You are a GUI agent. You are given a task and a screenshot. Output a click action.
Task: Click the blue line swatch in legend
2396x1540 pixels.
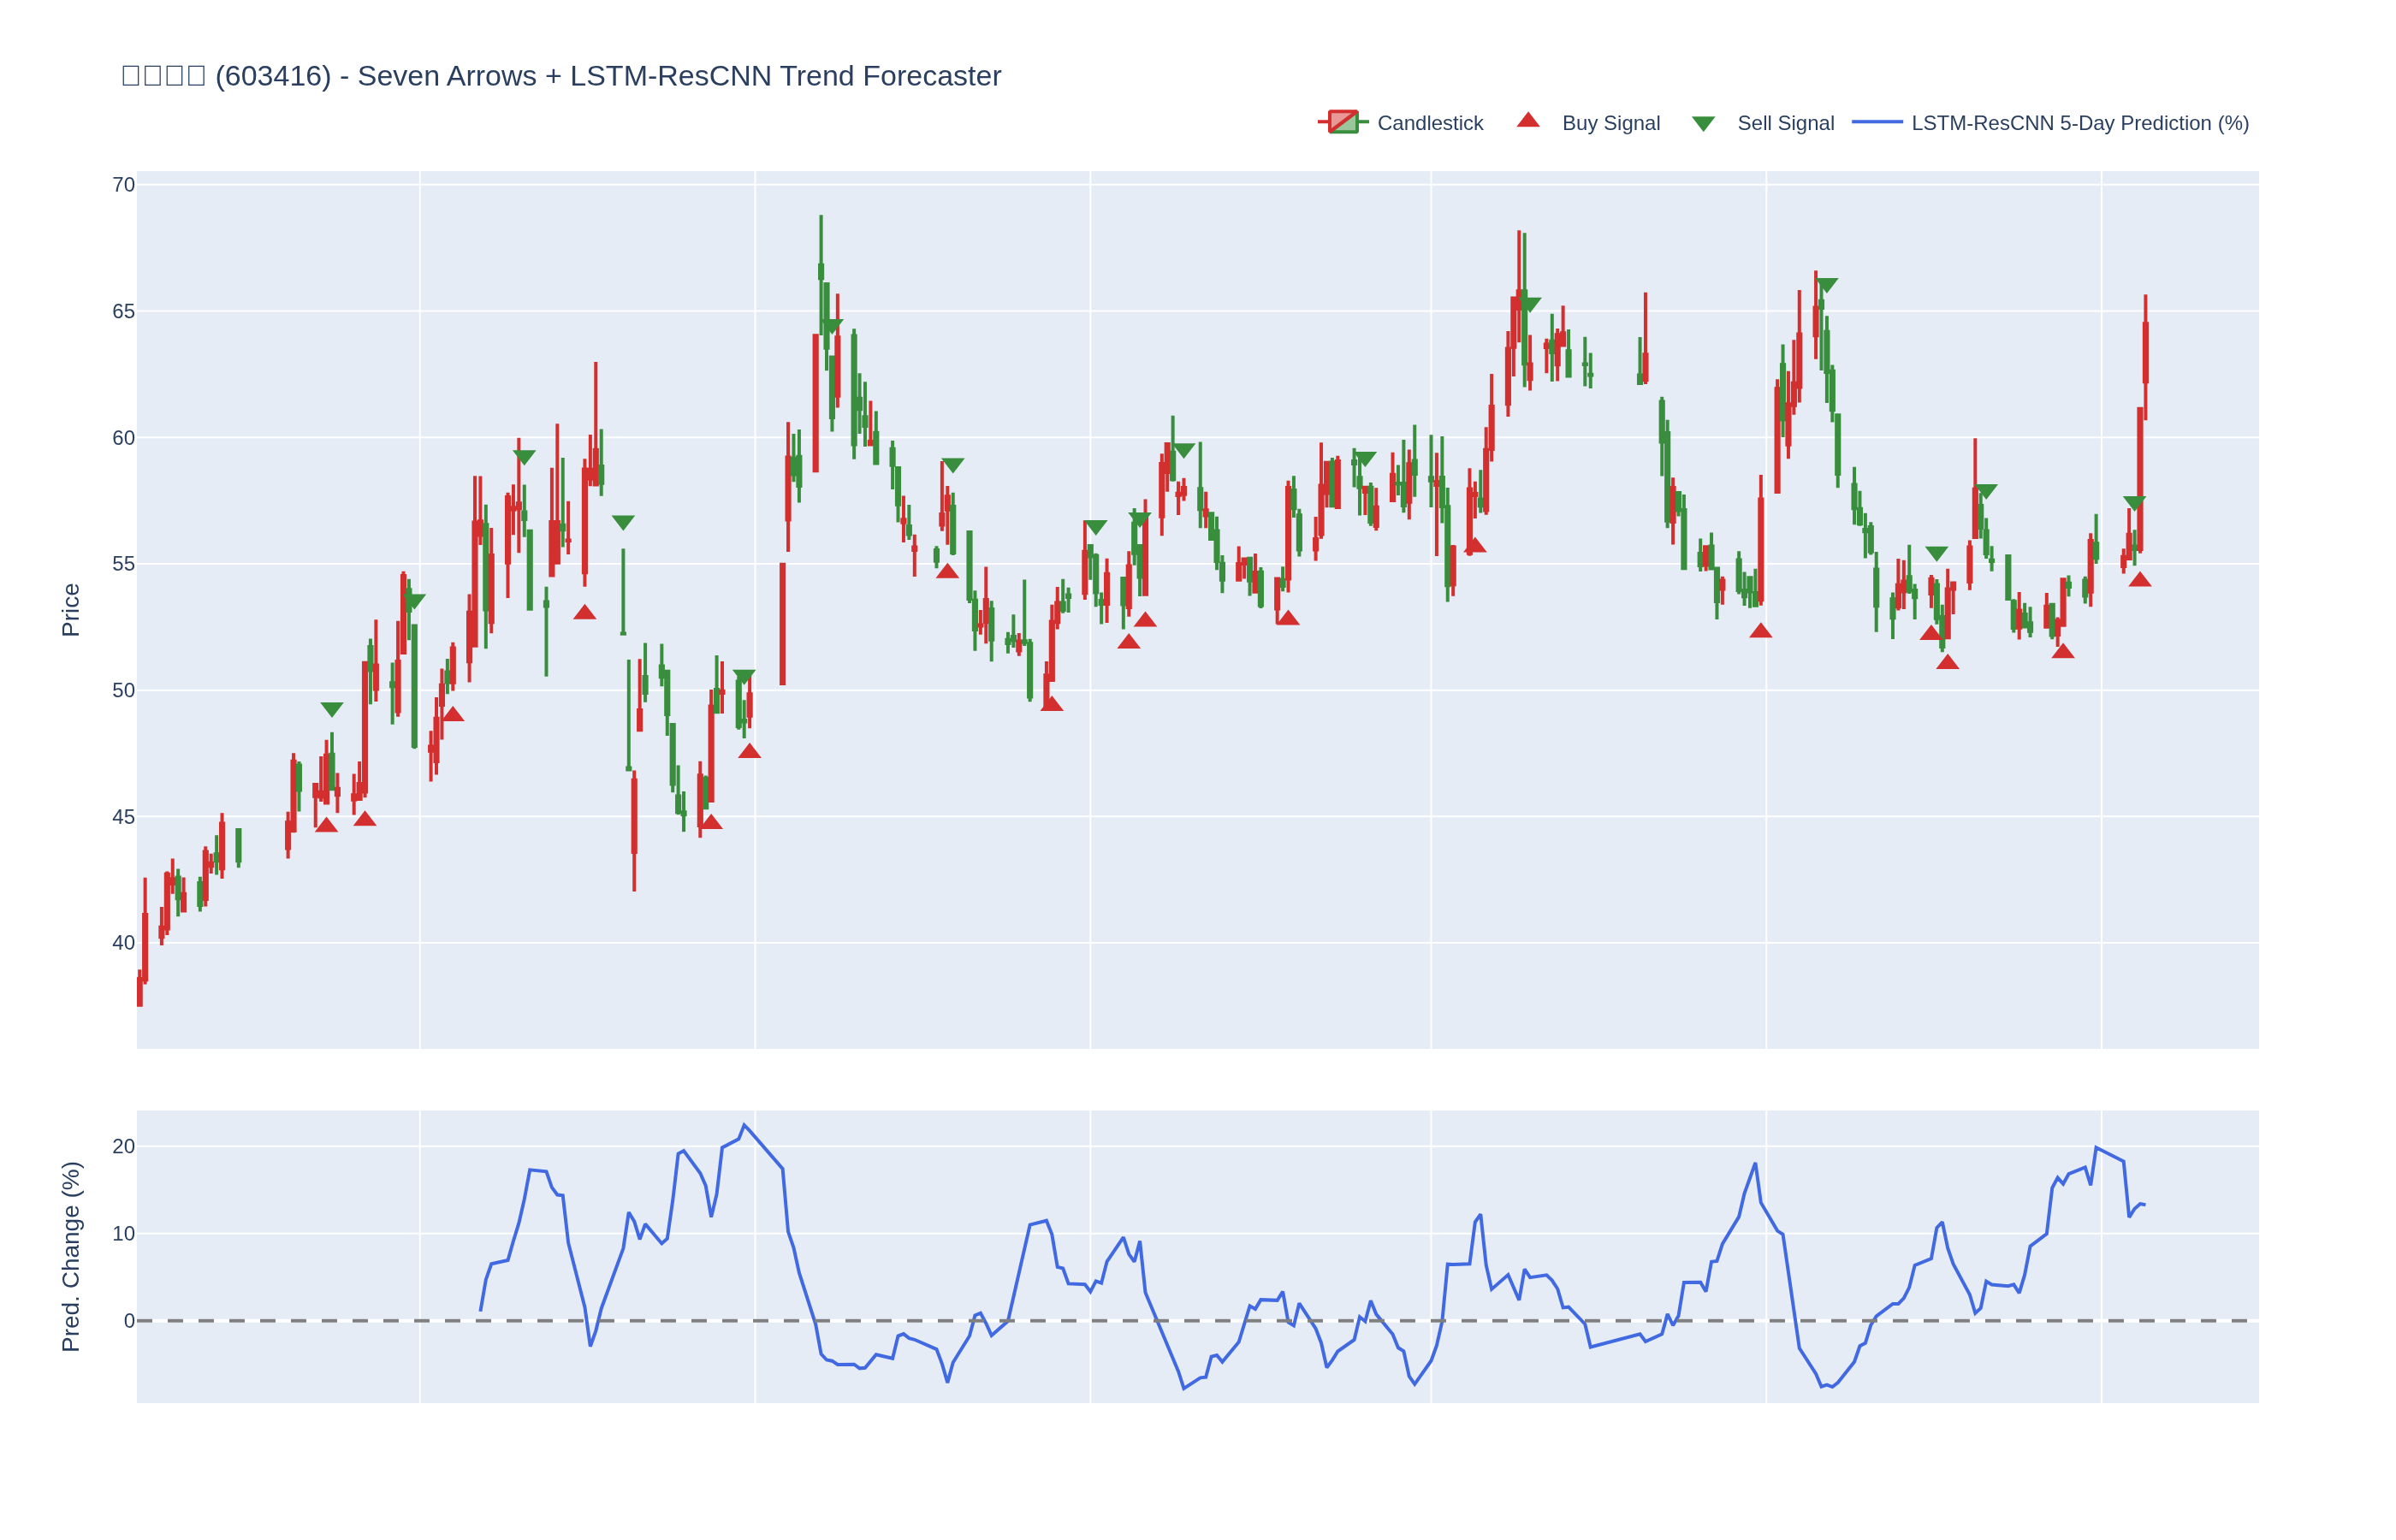[1876, 122]
